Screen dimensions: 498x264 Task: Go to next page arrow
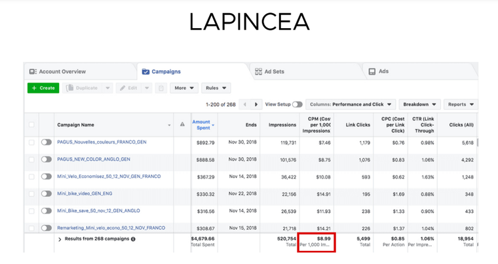(256, 105)
